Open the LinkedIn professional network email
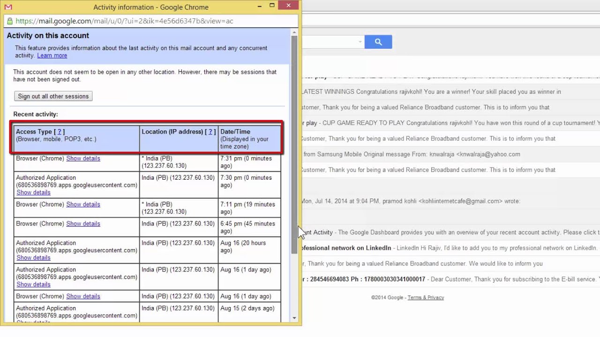 pyautogui.click(x=451, y=248)
